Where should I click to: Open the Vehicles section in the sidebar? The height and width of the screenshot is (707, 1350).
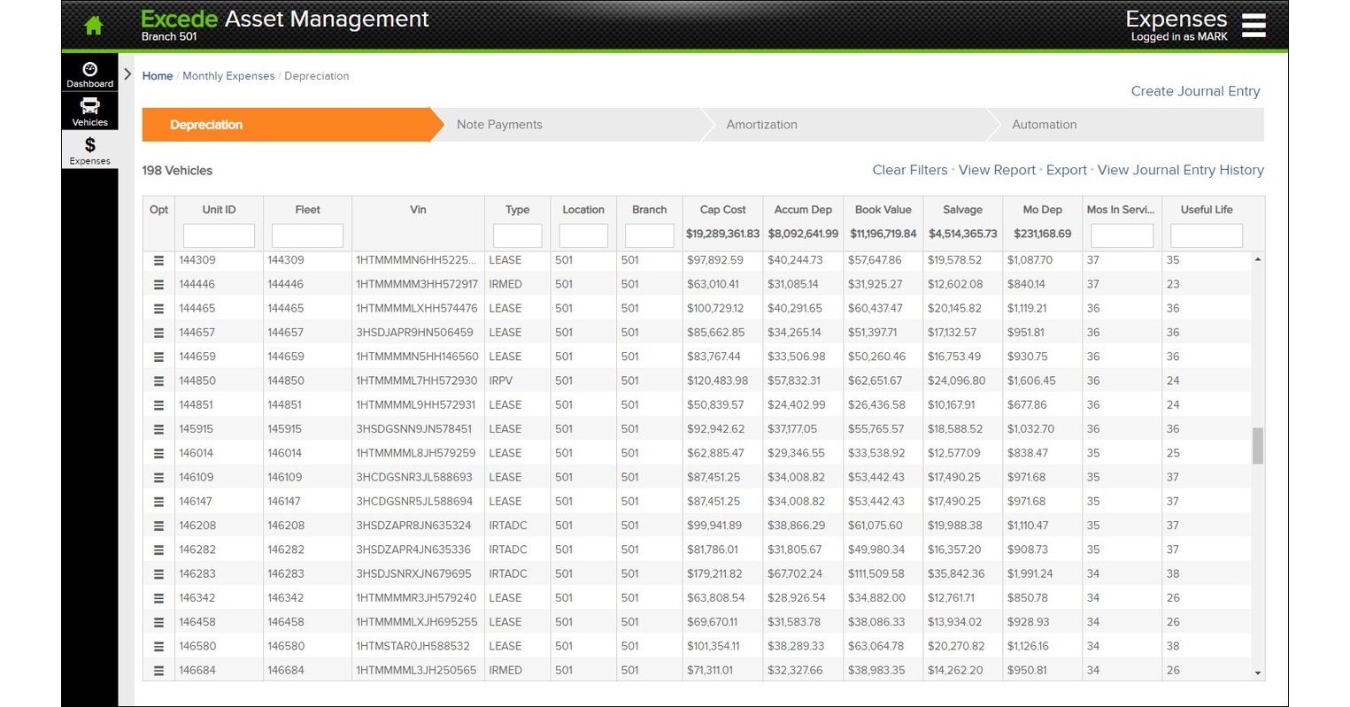(89, 110)
